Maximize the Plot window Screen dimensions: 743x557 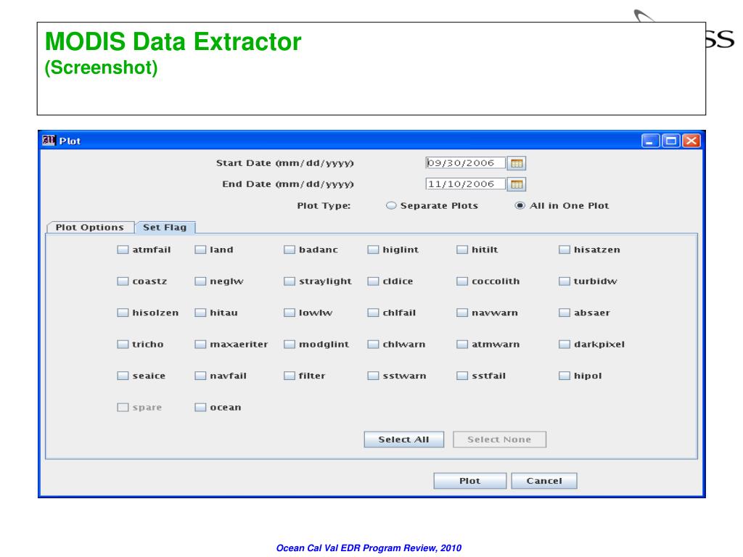pos(671,141)
